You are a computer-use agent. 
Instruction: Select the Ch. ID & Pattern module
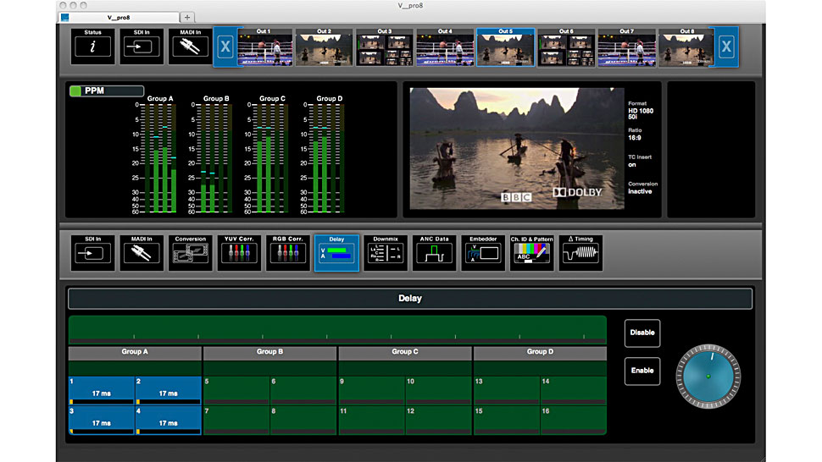coord(531,253)
